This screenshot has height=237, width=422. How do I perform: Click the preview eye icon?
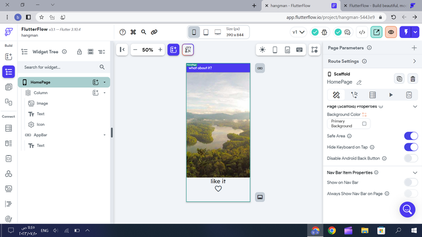point(391,33)
